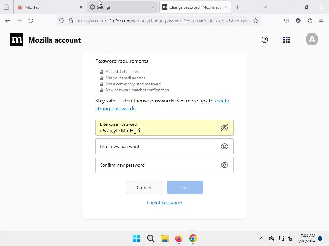Hide the current password text

[224, 128]
